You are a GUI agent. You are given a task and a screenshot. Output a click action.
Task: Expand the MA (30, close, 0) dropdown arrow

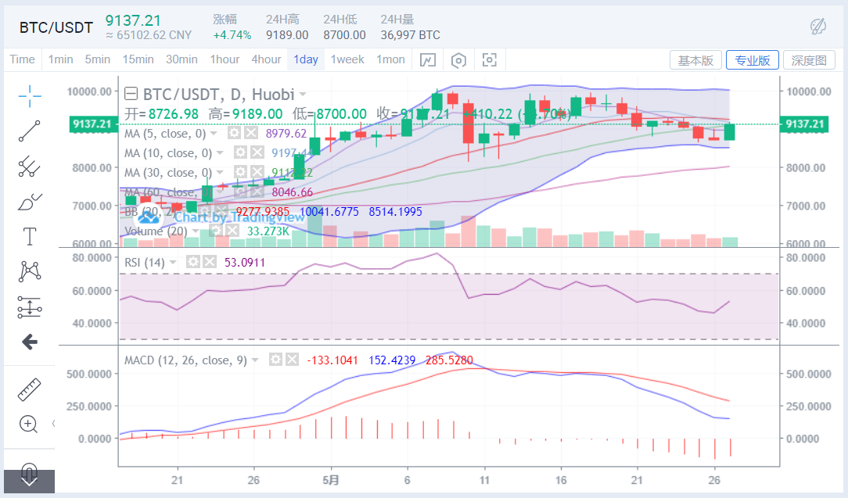point(220,173)
